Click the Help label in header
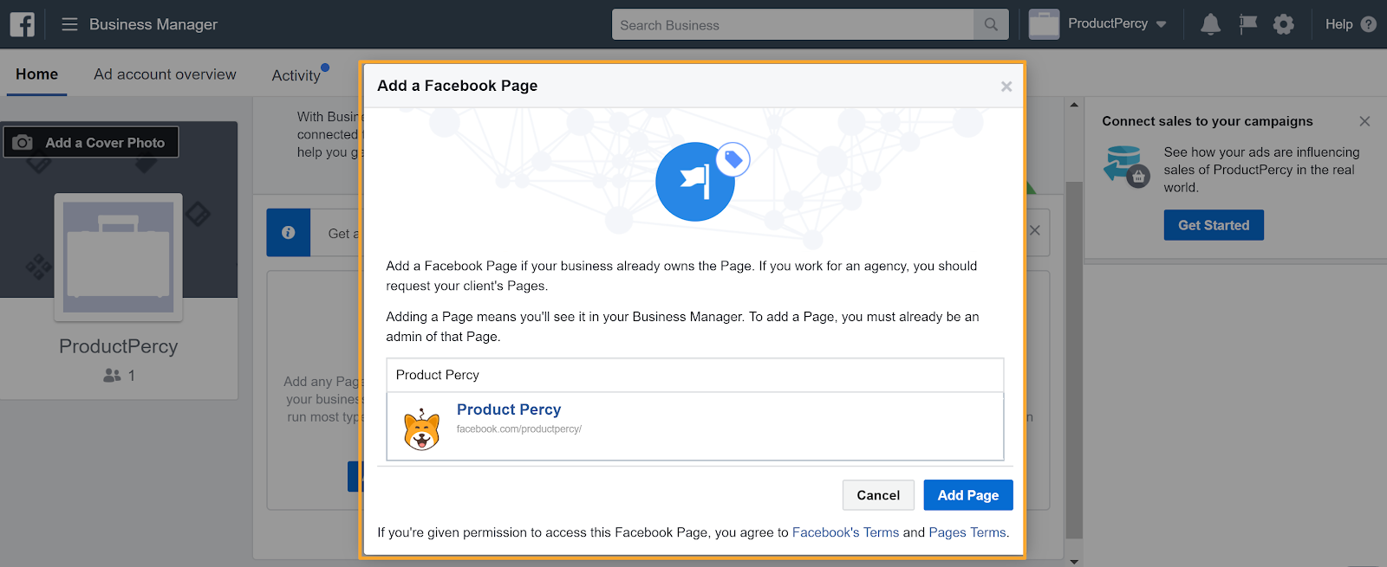Viewport: 1387px width, 567px height. coord(1338,24)
